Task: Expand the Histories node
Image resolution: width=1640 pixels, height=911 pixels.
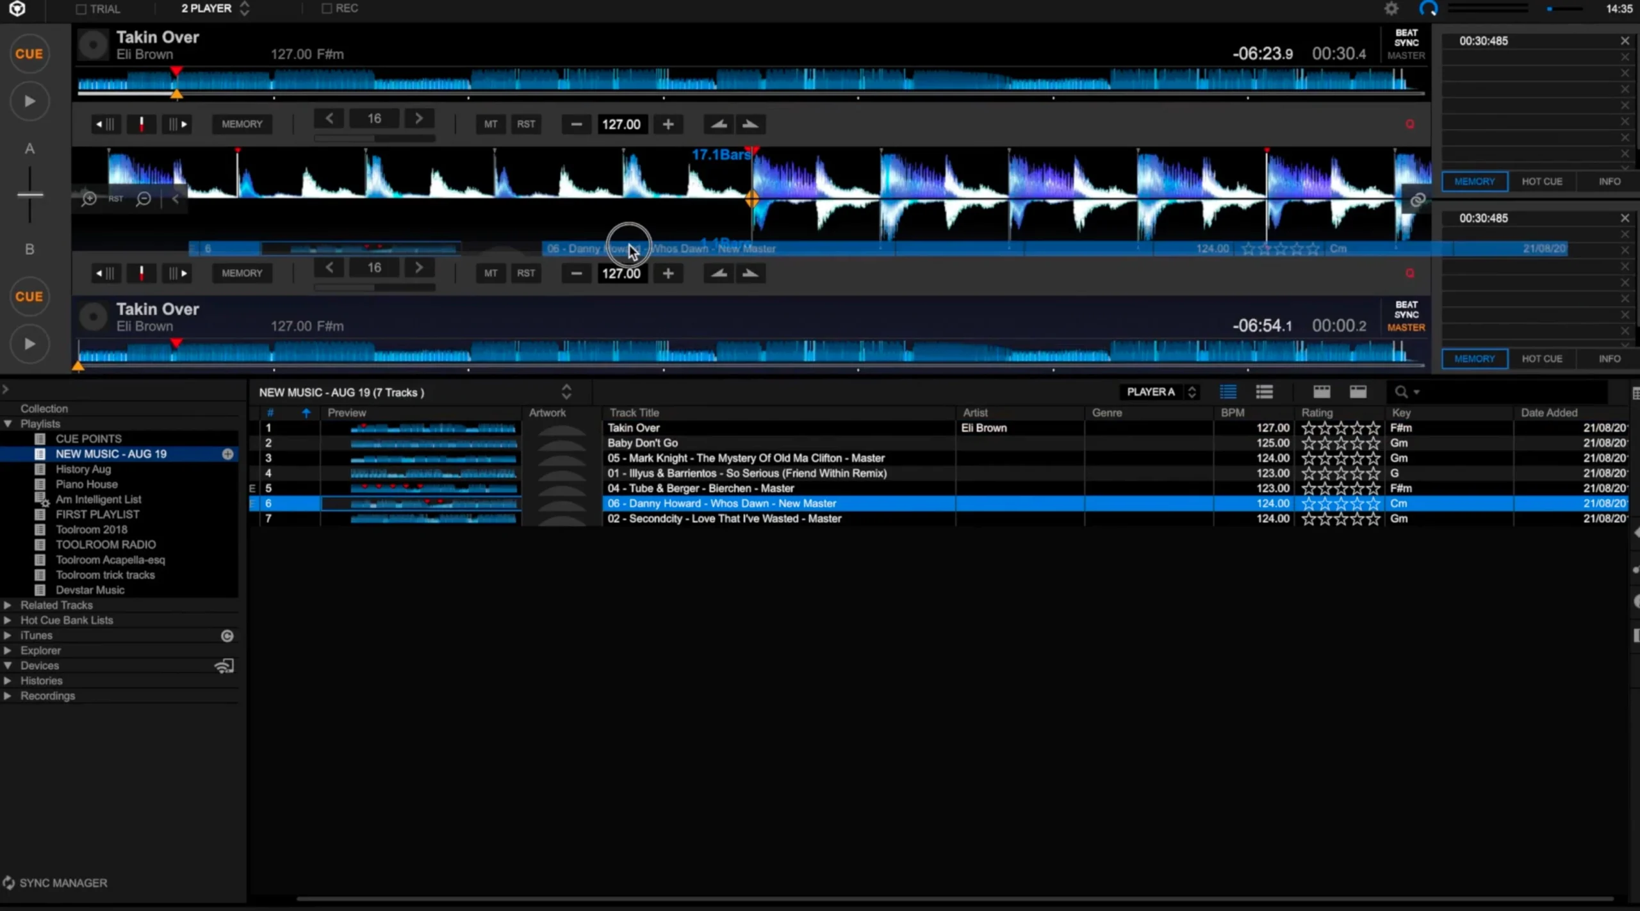Action: tap(8, 681)
